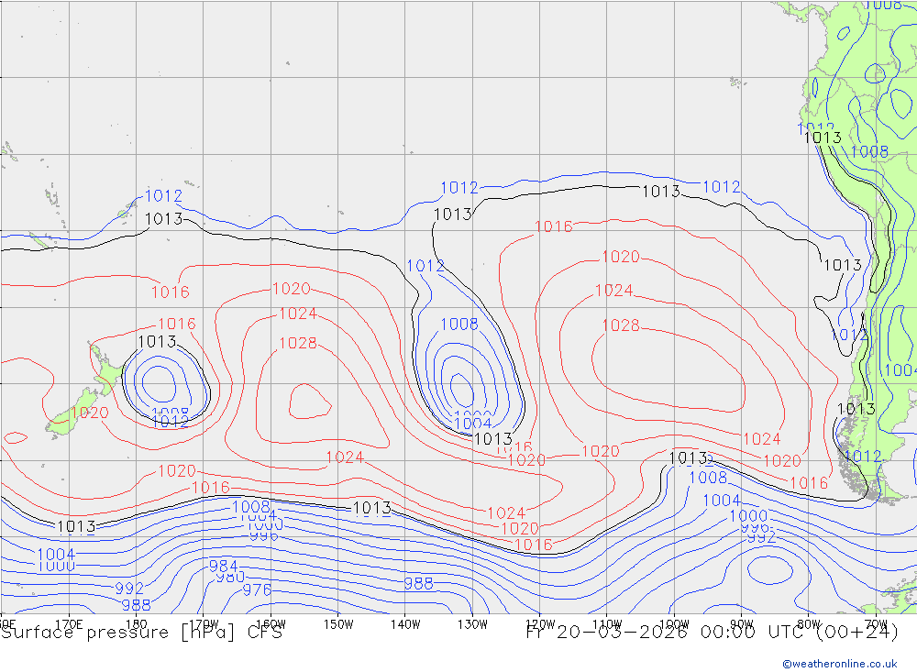The width and height of the screenshot is (917, 672).
Task: Click the weatheronline.co.uk copyright link
Action: click(839, 663)
